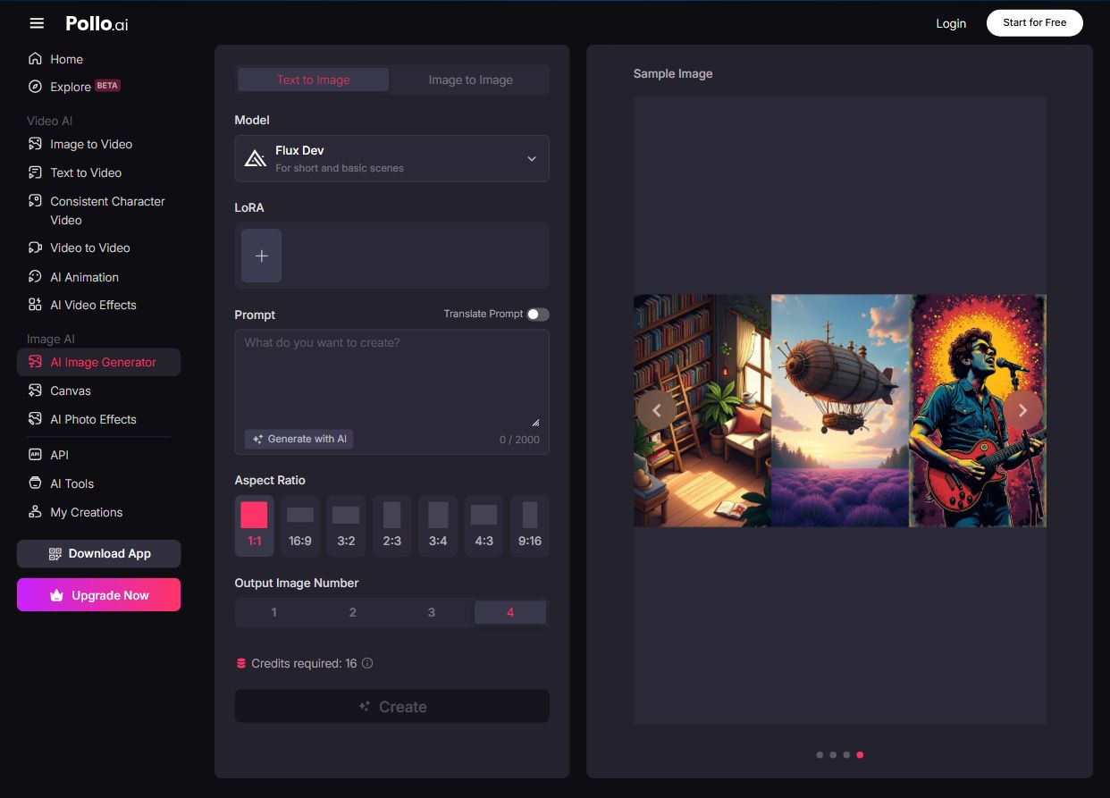Screen dimensions: 1110x798
Task: Set output image number to 2
Action: [352, 612]
